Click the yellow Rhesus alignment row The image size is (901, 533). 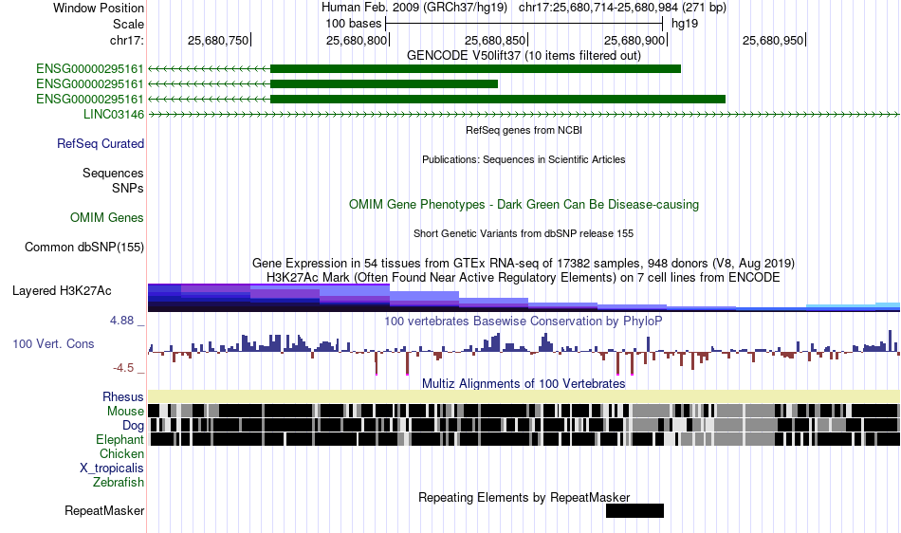point(524,396)
